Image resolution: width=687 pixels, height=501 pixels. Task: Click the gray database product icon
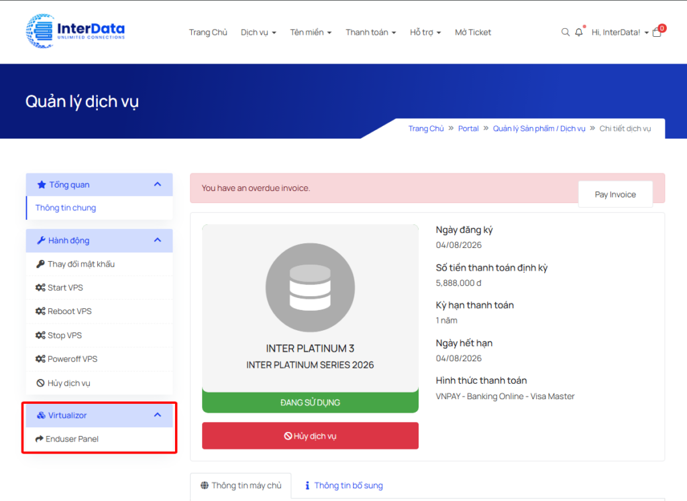(310, 287)
